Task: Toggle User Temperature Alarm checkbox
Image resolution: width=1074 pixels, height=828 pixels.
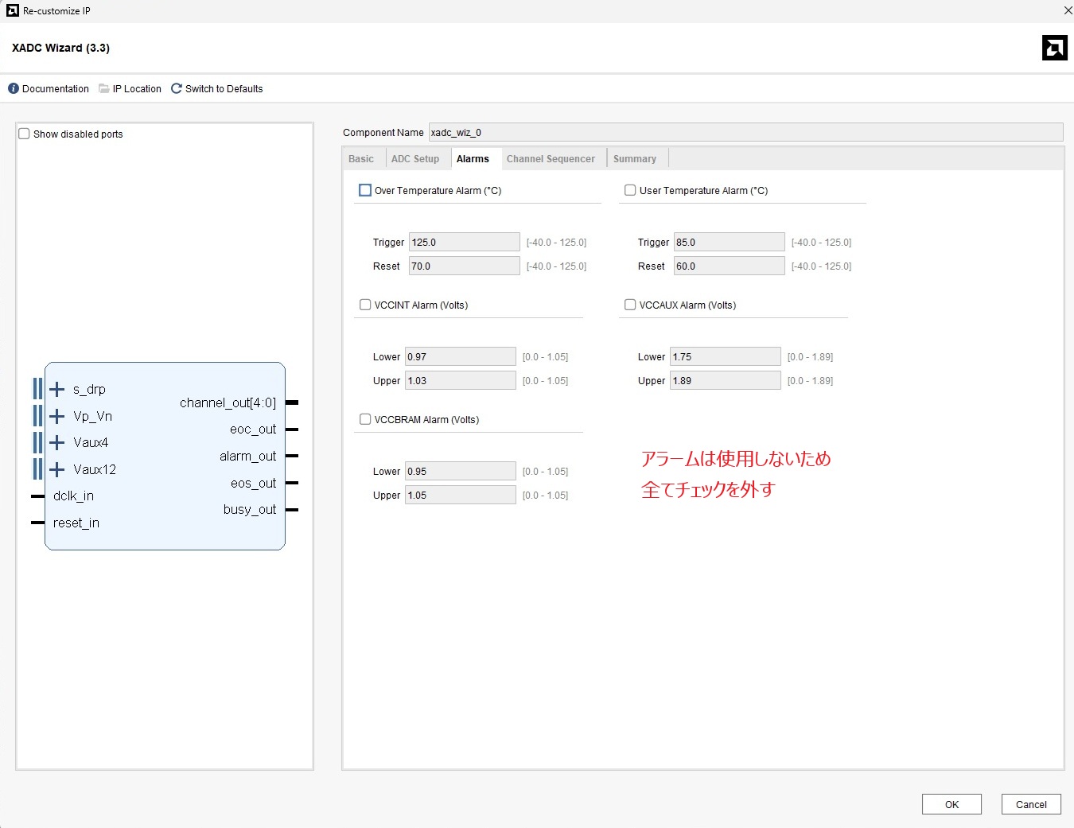Action: (630, 190)
